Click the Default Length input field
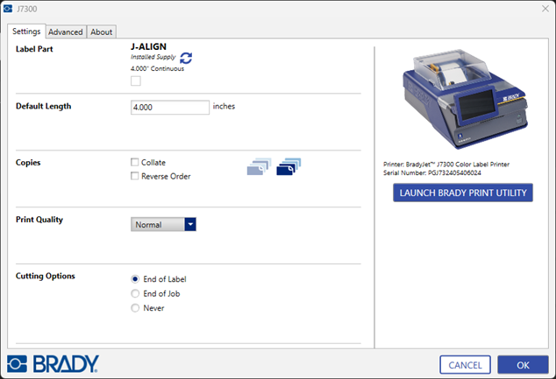Image resolution: width=556 pixels, height=379 pixels. tap(169, 108)
